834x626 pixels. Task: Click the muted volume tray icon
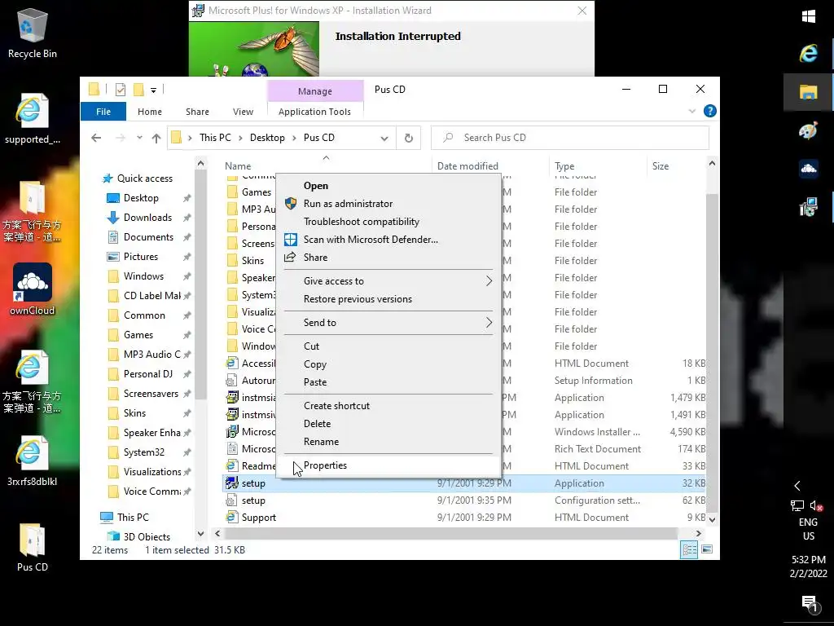816,505
